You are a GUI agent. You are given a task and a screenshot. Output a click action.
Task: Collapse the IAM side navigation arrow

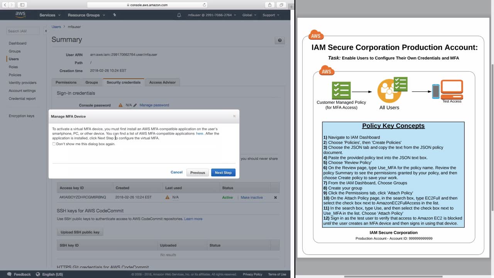46,31
